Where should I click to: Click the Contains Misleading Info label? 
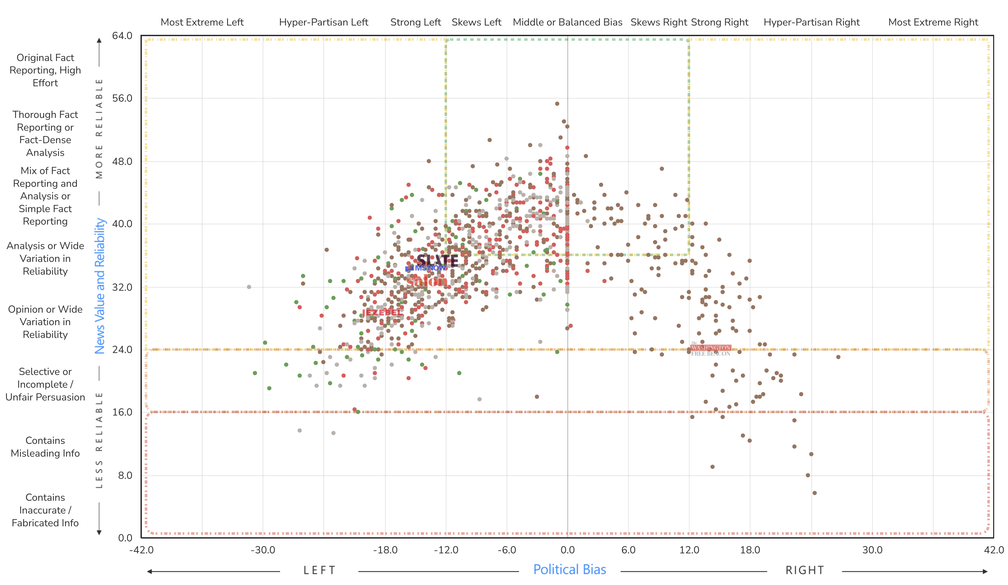point(45,447)
